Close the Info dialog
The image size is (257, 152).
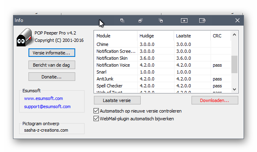click(x=237, y=20)
